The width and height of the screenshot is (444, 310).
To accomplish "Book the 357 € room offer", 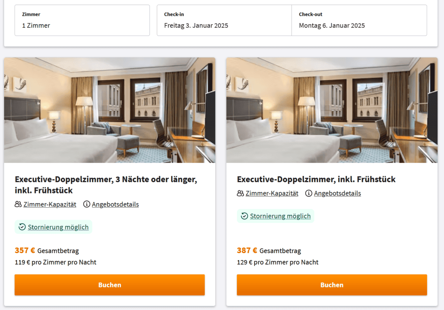I will (109, 285).
